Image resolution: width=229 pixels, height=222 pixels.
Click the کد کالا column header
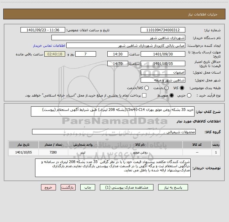(x=197, y=145)
